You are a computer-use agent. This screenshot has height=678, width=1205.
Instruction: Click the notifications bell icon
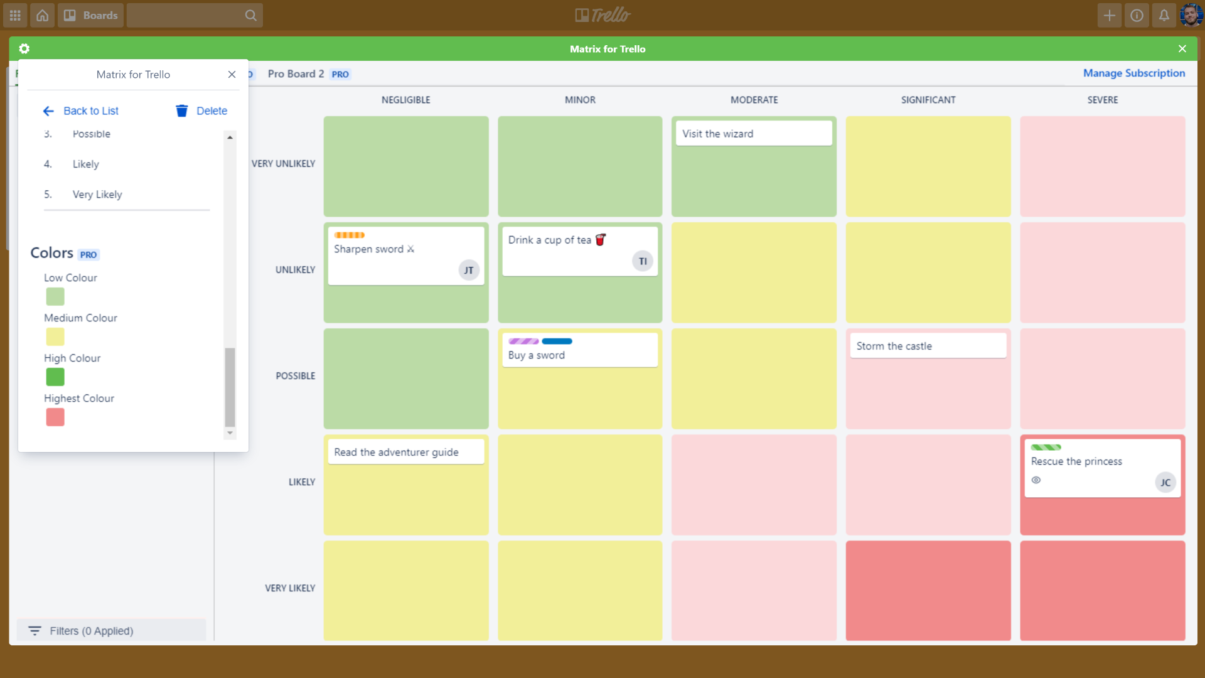[x=1164, y=15]
